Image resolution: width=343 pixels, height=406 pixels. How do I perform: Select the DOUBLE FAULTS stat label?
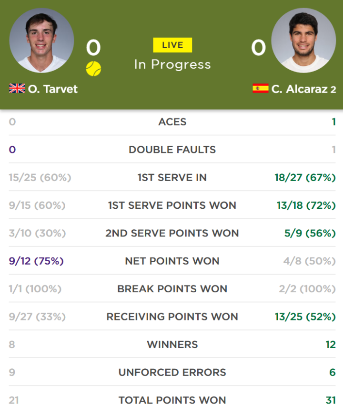point(172,150)
